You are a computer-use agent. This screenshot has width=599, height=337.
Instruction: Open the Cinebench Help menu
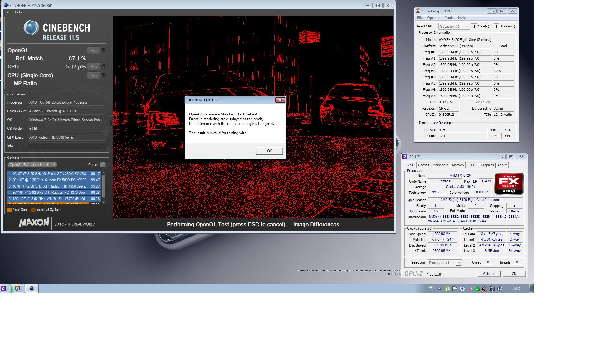pyautogui.click(x=18, y=12)
